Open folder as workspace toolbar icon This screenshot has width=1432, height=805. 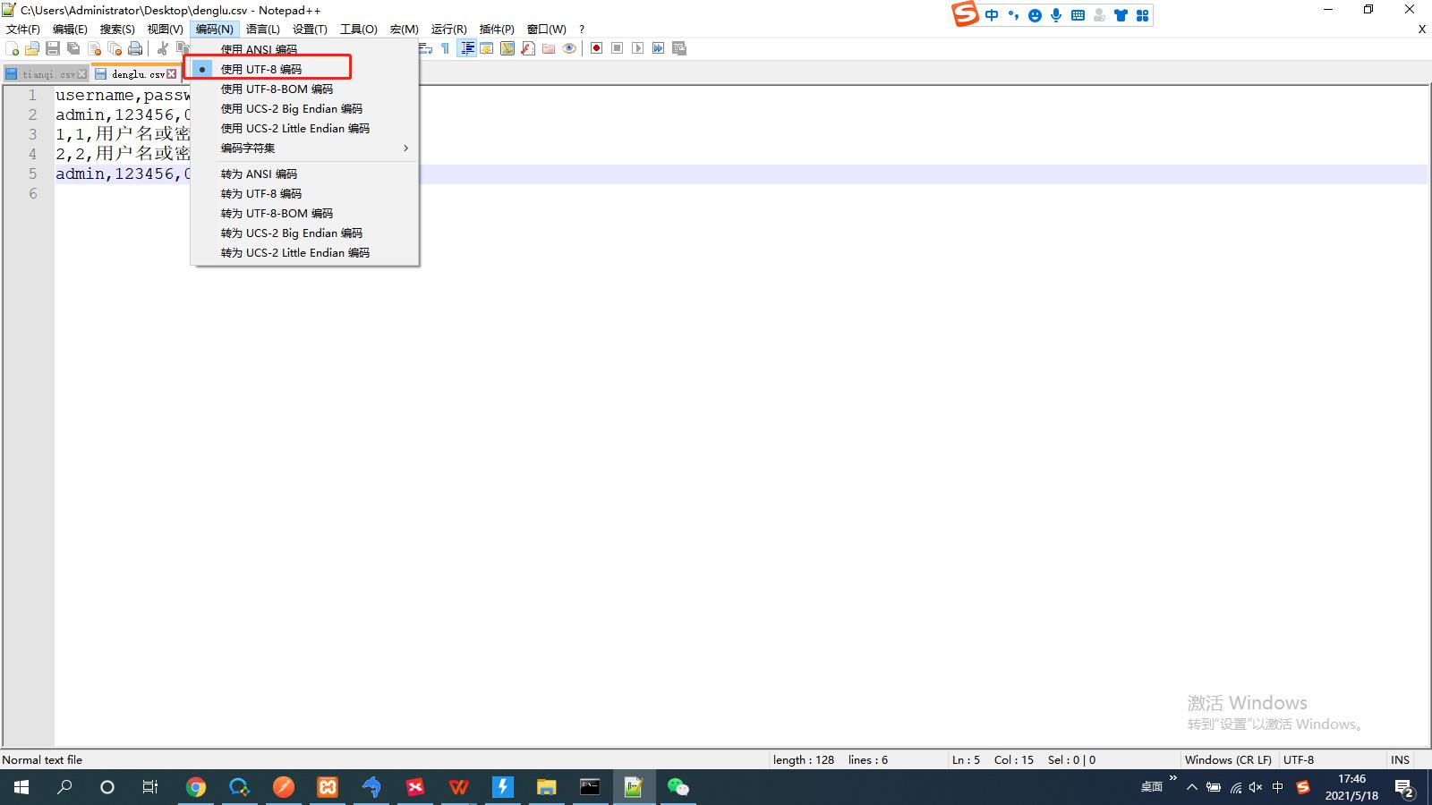coord(549,48)
